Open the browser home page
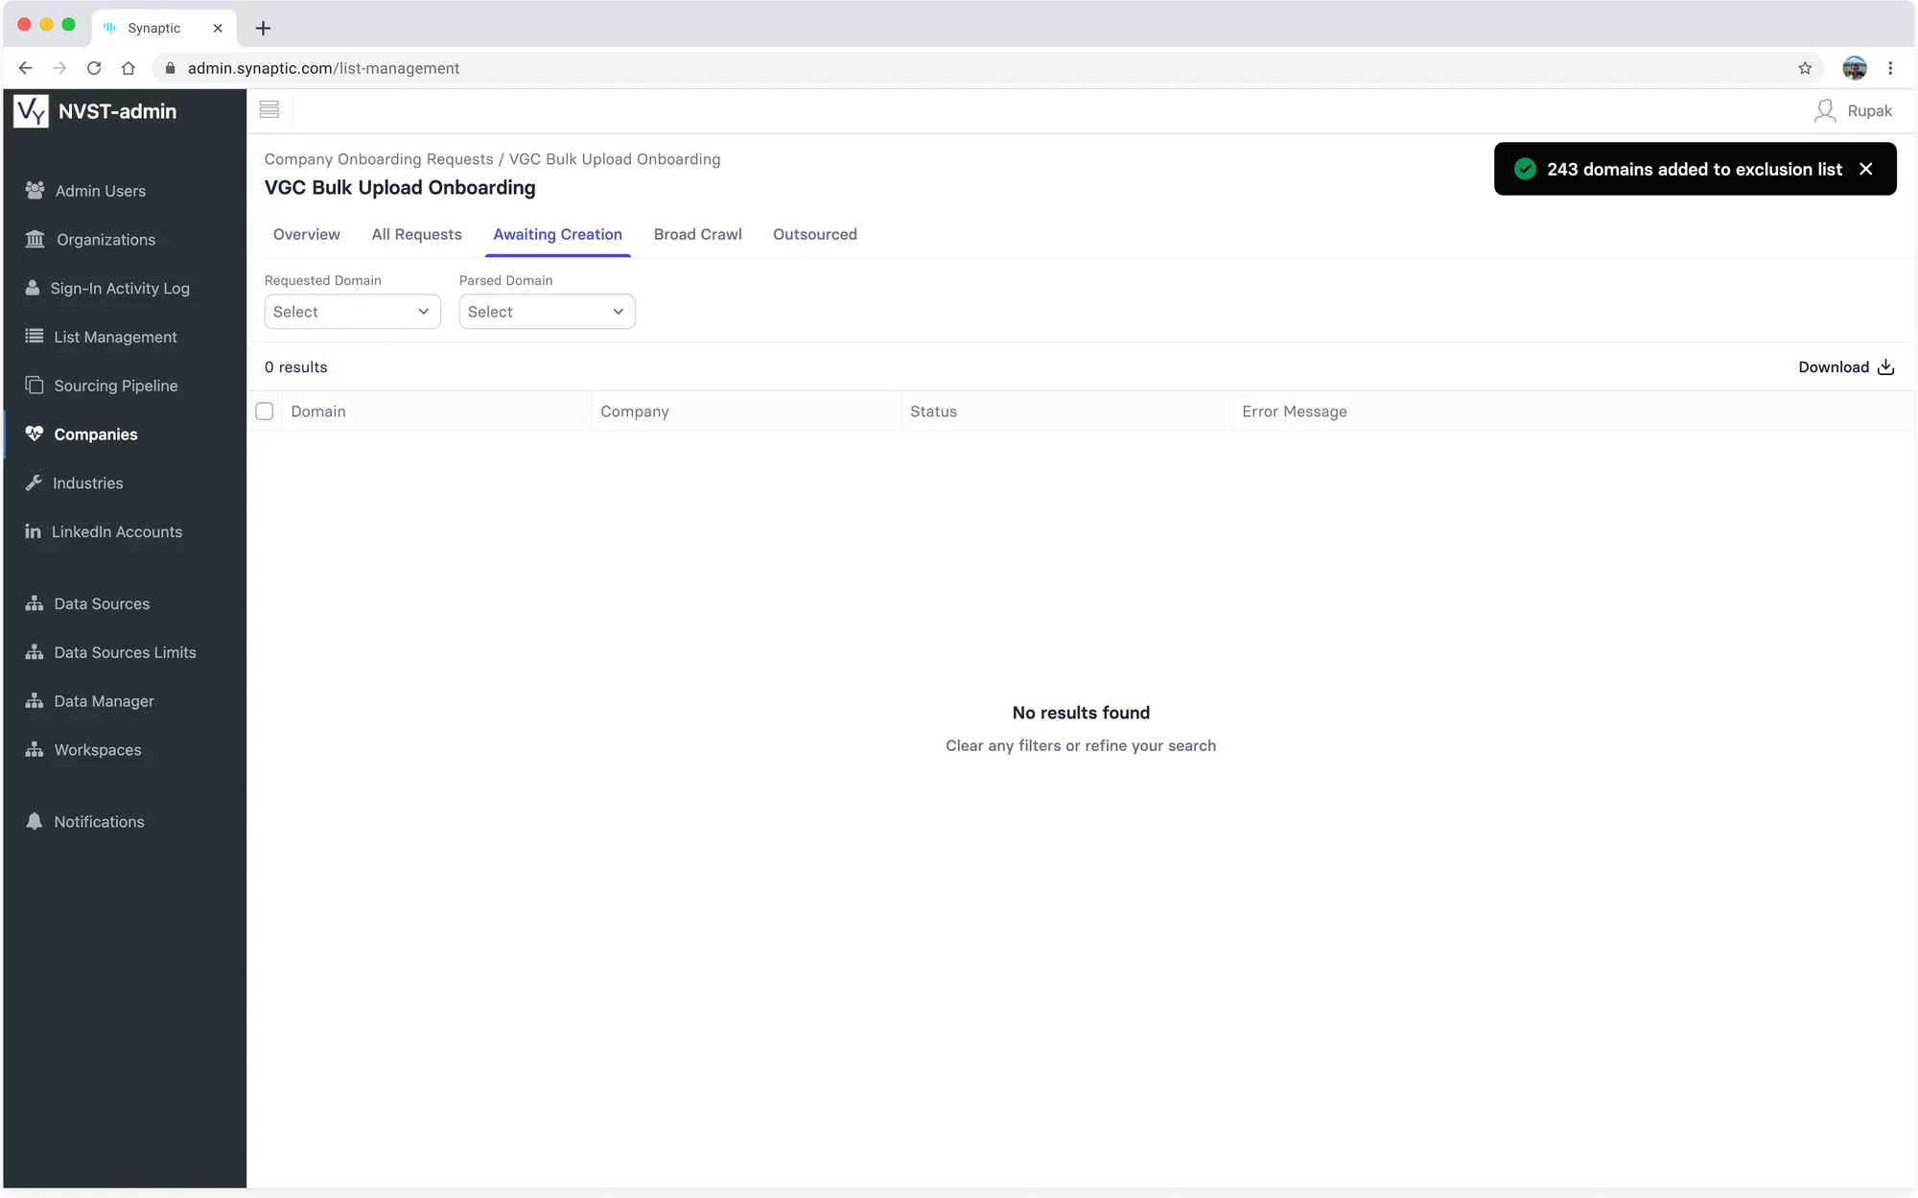 pos(129,68)
